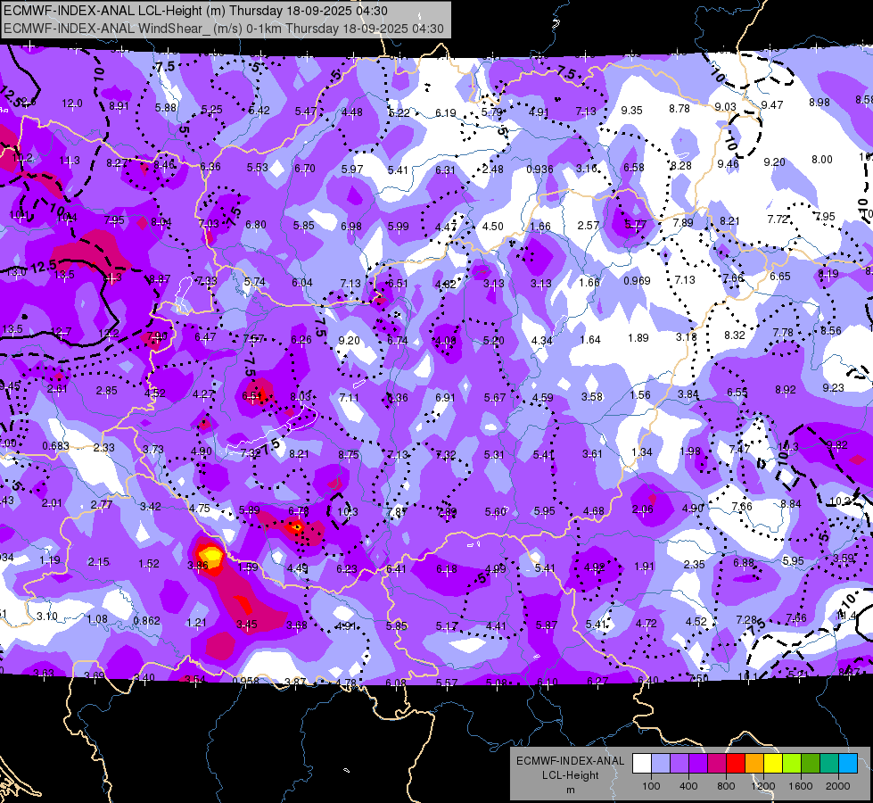Click the wind shear value 1.21
873x803 pixels.
point(196,623)
